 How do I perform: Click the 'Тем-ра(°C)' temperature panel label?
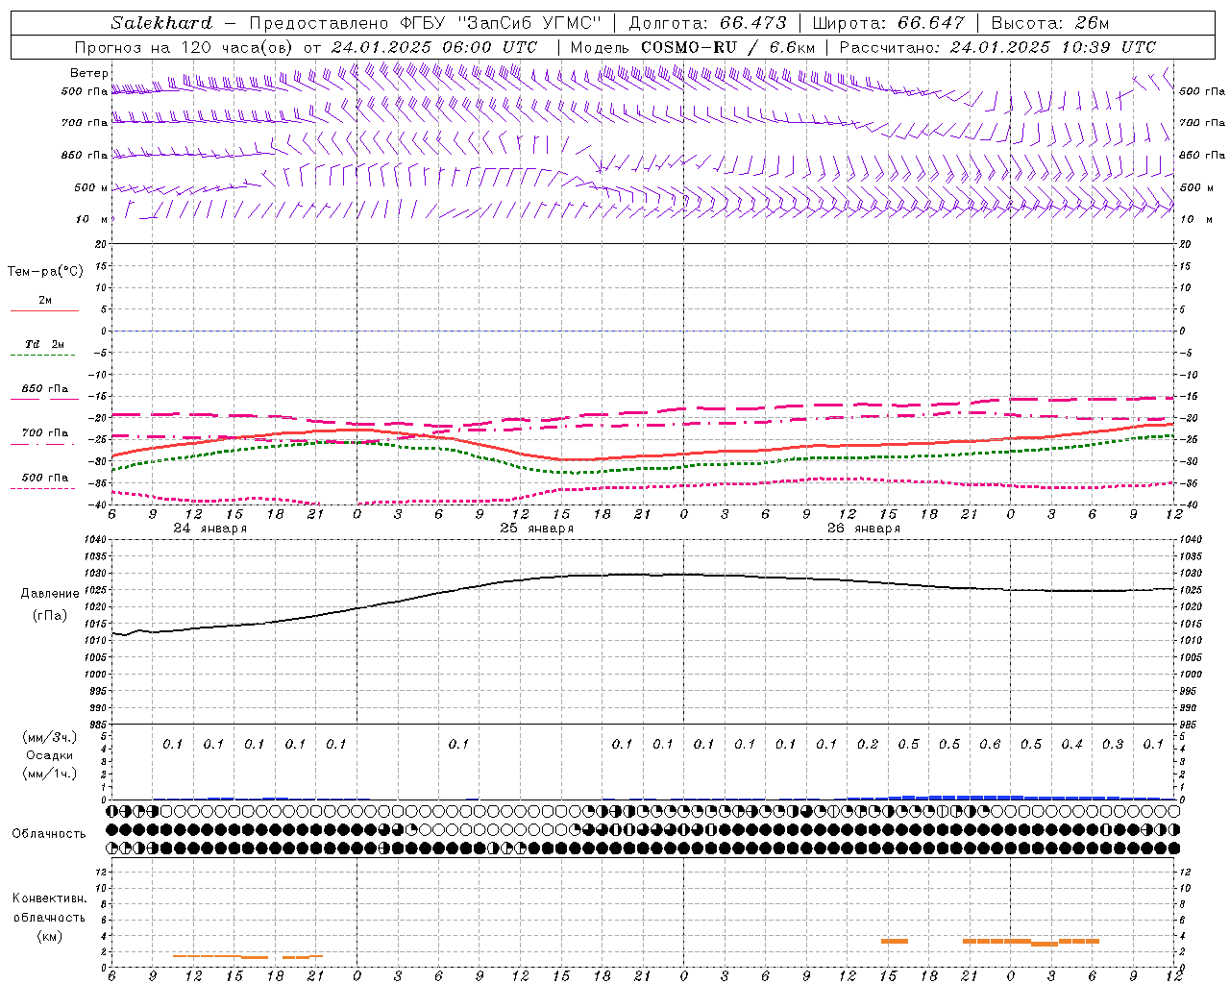pos(45,272)
